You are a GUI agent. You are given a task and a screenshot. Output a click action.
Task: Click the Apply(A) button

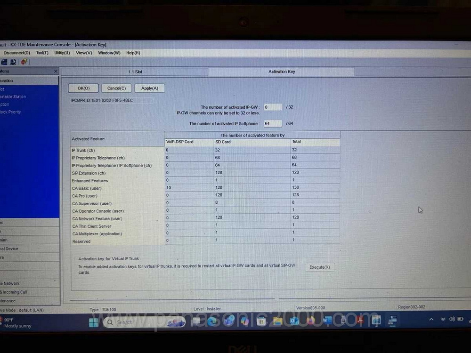click(x=150, y=88)
